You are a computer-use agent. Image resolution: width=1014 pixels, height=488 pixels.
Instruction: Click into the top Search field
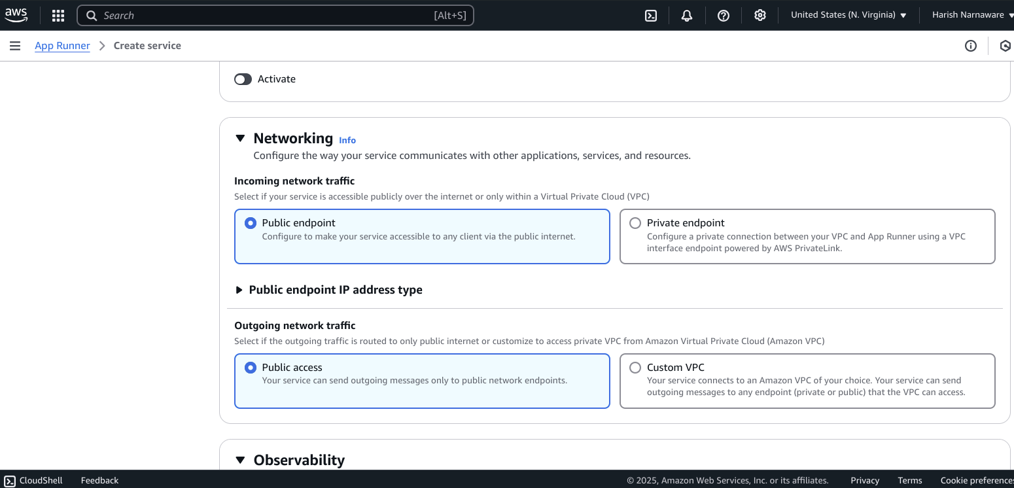275,16
